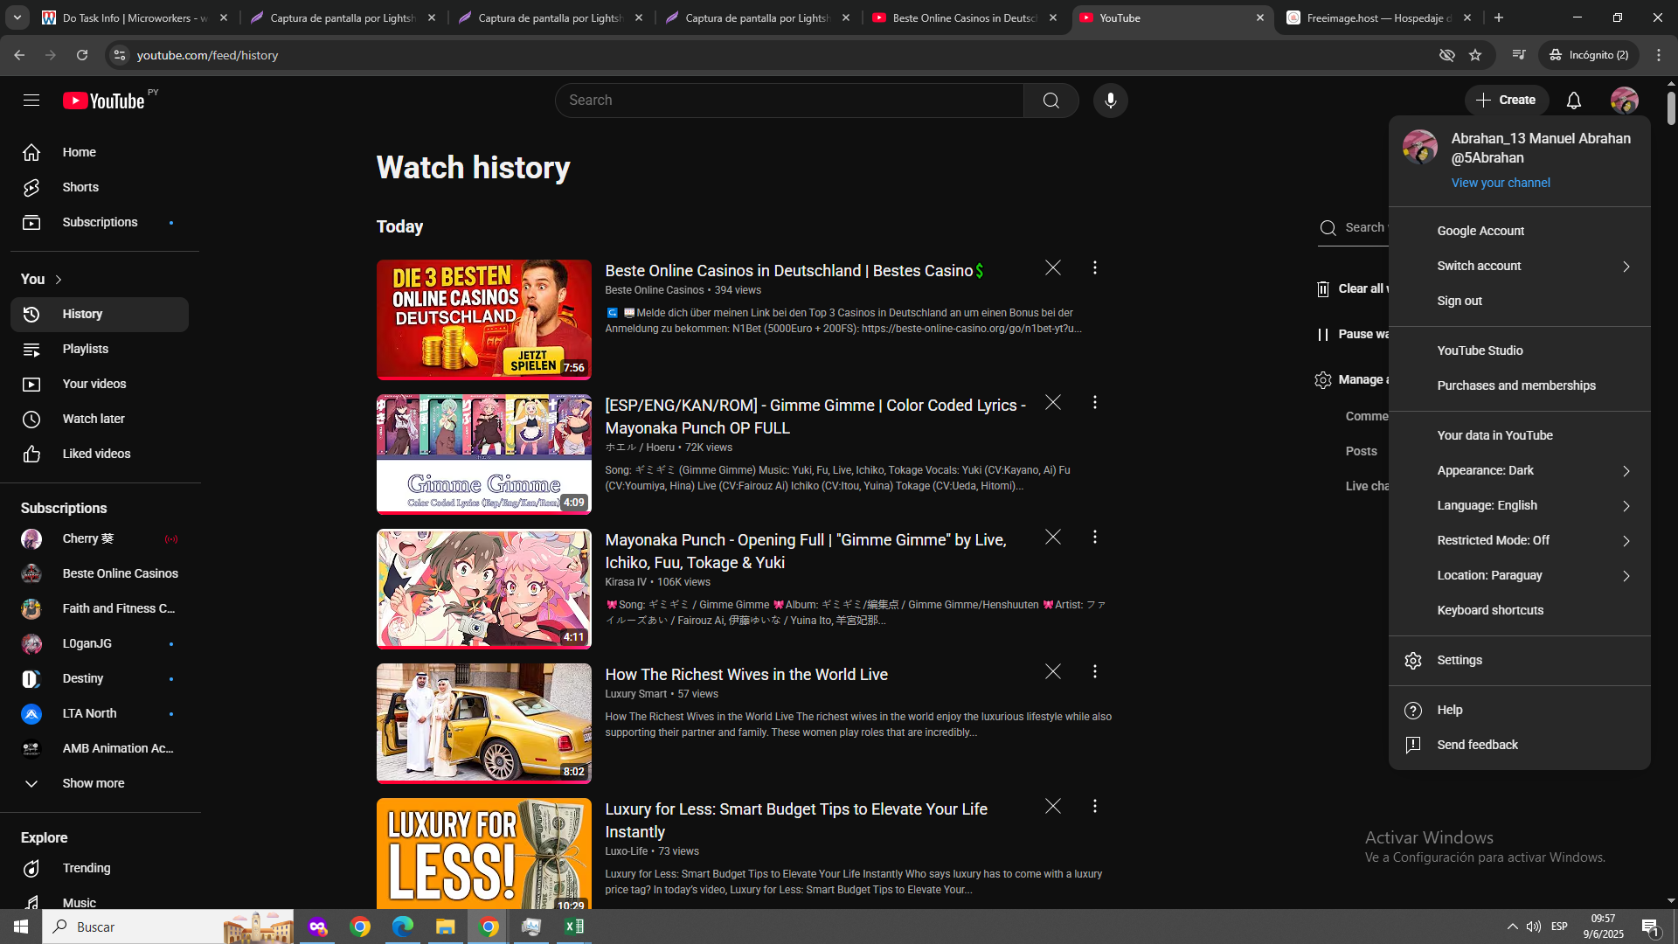Go to Shorts in sidebar
The width and height of the screenshot is (1678, 944).
click(x=100, y=188)
